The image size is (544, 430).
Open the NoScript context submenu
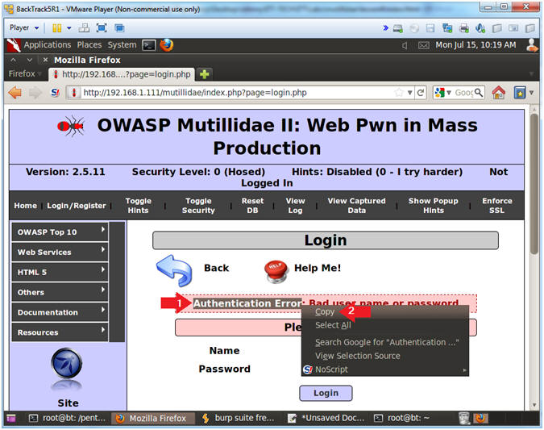pyautogui.click(x=385, y=369)
